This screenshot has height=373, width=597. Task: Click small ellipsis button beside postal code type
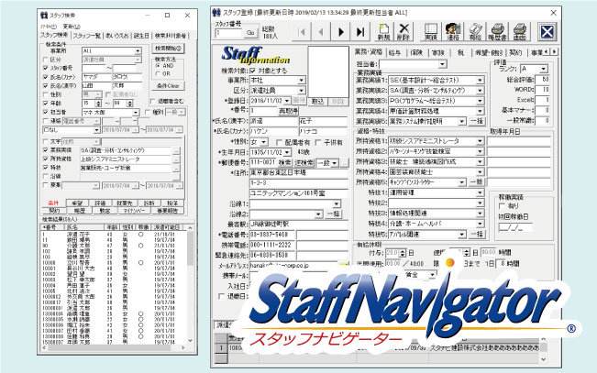tap(344, 163)
